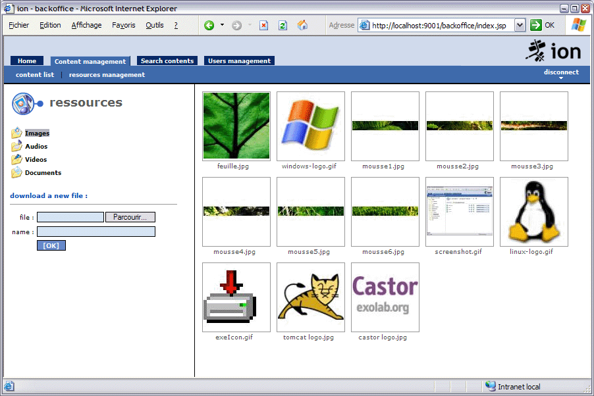The width and height of the screenshot is (594, 396).
Task: Click the file path input field
Action: tap(70, 217)
